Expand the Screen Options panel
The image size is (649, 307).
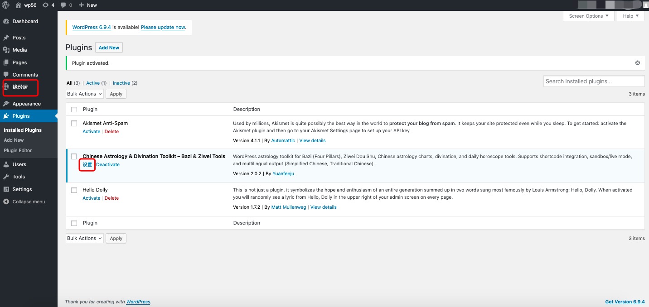coord(589,16)
